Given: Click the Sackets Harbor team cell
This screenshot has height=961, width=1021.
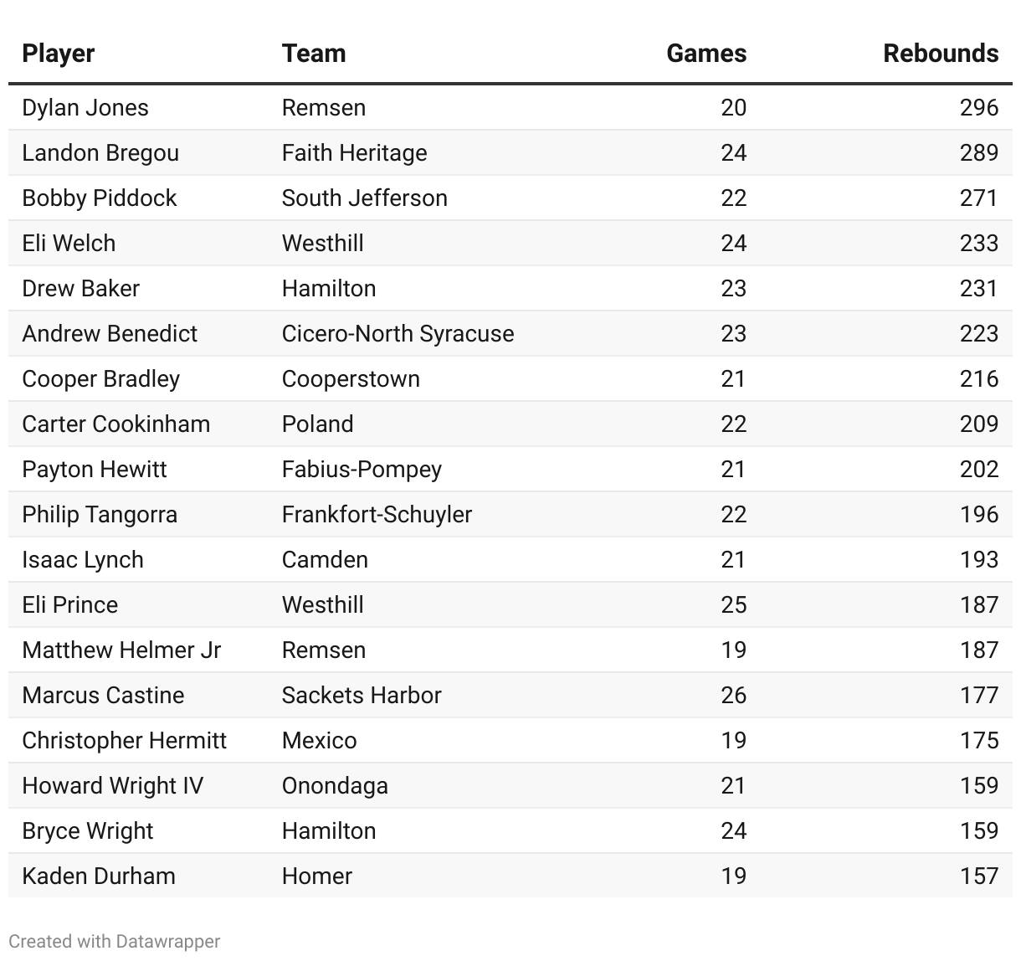Looking at the screenshot, I should [362, 696].
